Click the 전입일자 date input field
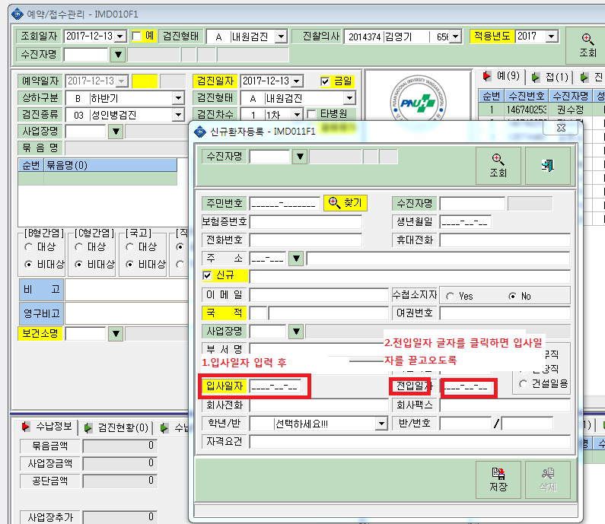The height and width of the screenshot is (524, 605). pos(467,387)
